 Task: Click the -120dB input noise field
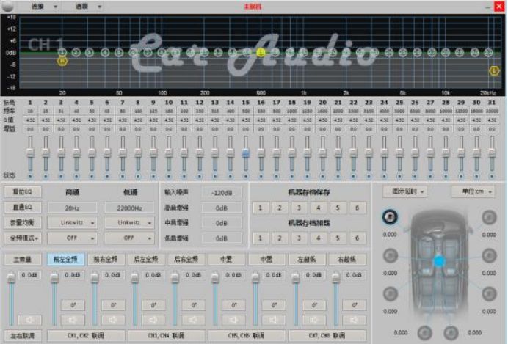[x=222, y=193]
